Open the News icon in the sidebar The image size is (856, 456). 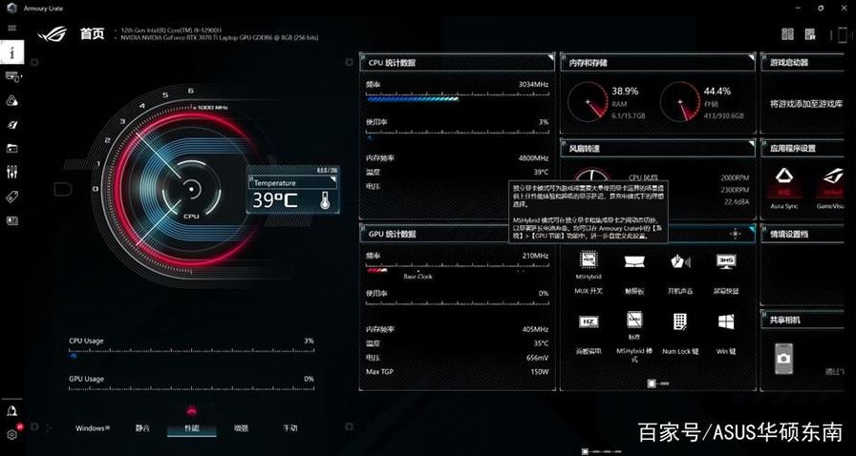(x=12, y=220)
